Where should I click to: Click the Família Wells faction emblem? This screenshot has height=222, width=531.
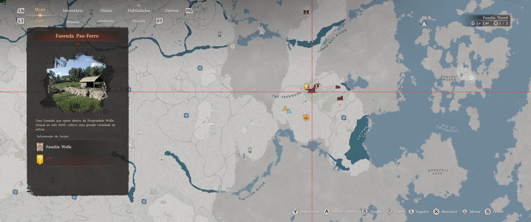click(x=40, y=147)
